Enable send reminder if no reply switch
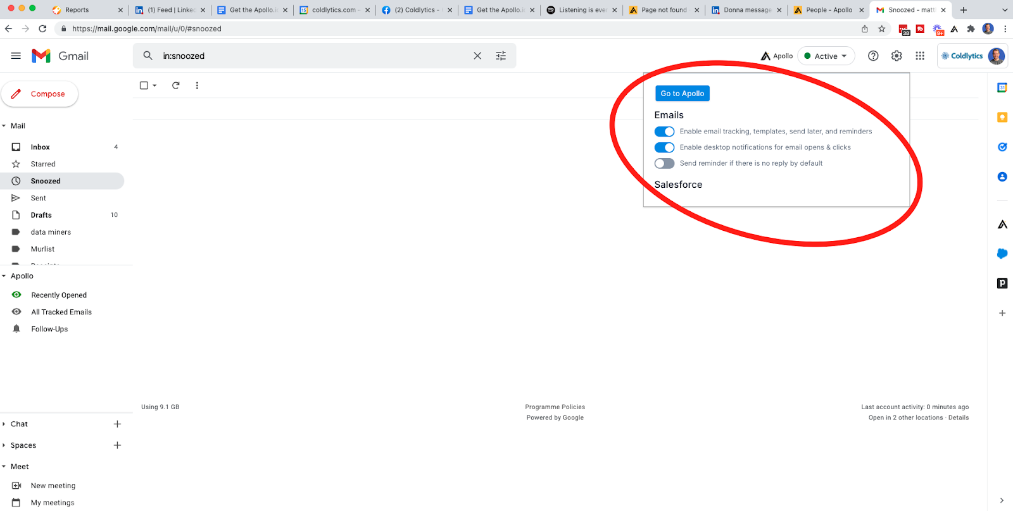This screenshot has height=511, width=1013. [x=664, y=163]
